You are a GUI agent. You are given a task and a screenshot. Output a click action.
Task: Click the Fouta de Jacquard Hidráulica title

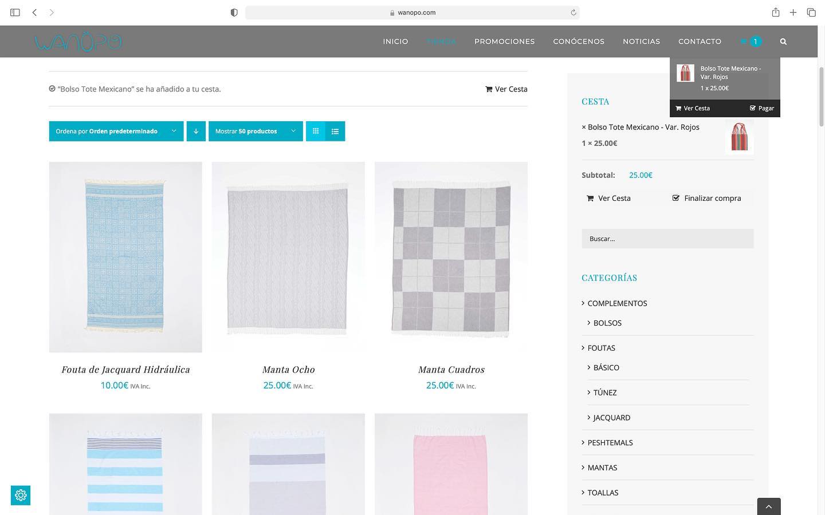[x=125, y=370]
